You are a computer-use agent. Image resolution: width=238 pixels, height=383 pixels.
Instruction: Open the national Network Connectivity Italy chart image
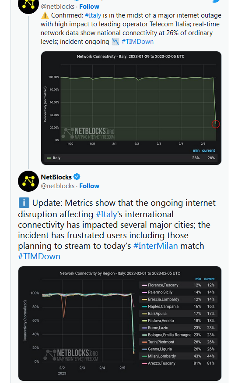point(131,108)
